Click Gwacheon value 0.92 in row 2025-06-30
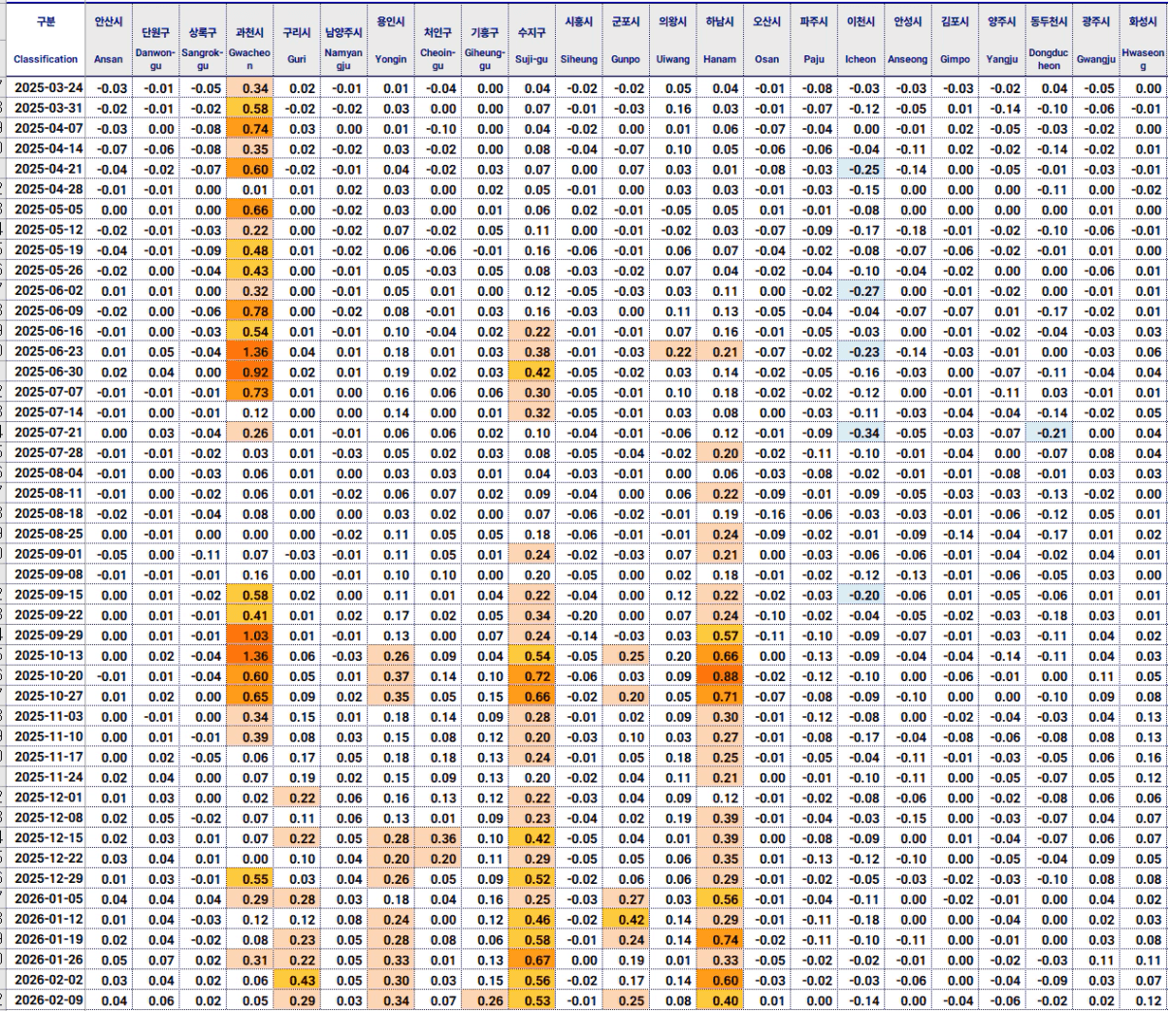This screenshot has width=1168, height=1011. coord(250,372)
